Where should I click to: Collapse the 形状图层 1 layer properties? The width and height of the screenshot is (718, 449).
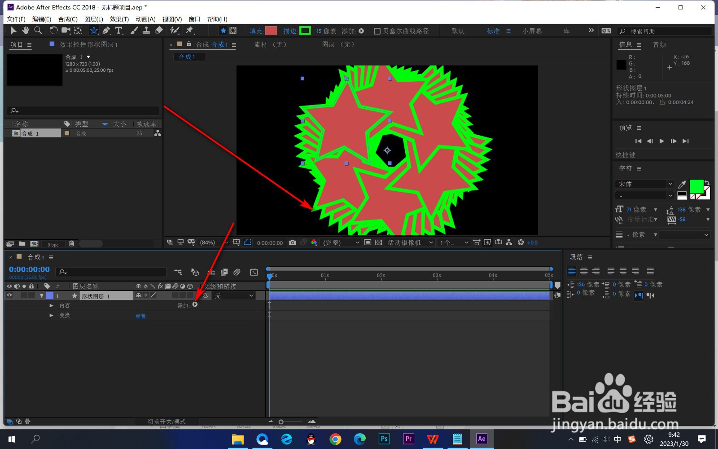(42, 296)
